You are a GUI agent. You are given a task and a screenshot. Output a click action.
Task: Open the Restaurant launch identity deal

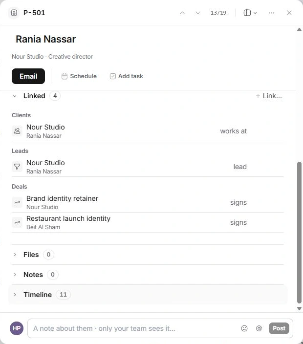pyautogui.click(x=148, y=222)
